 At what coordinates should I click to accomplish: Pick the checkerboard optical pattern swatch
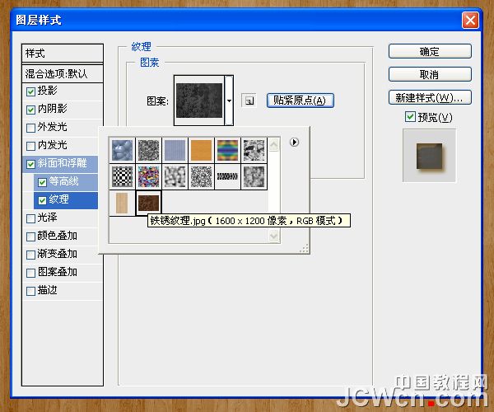[x=122, y=176]
